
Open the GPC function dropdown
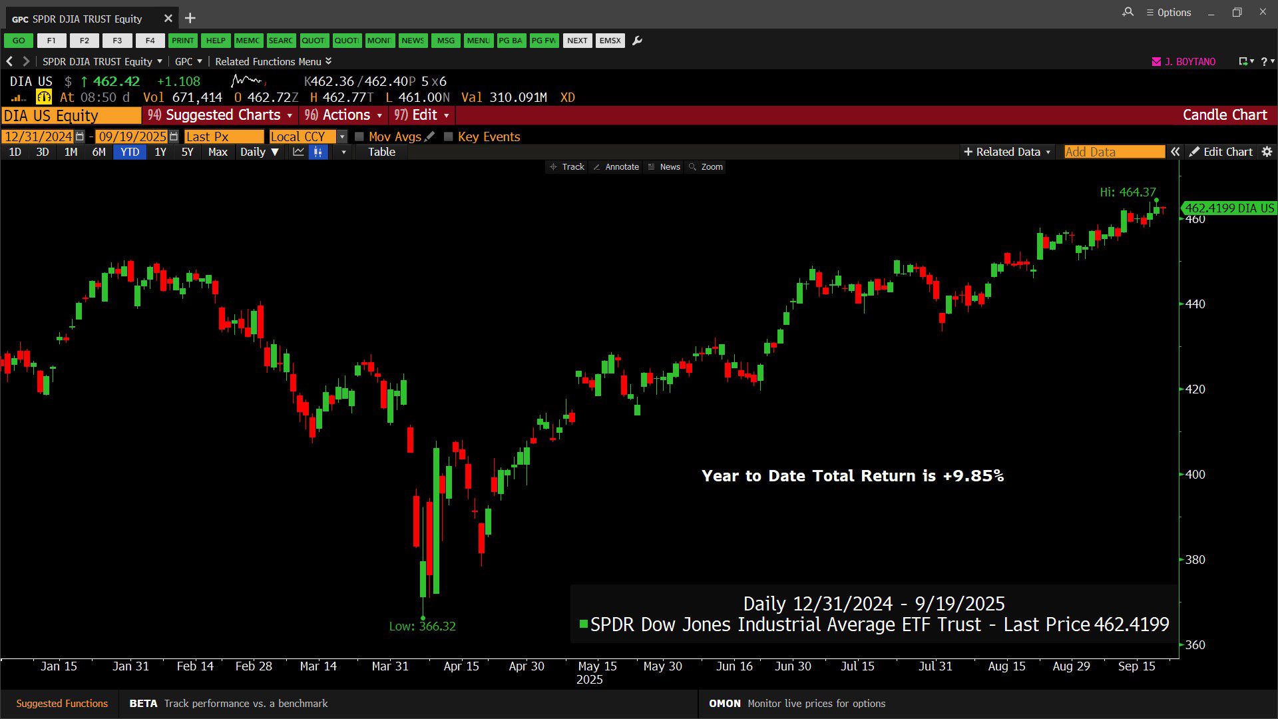click(x=188, y=61)
